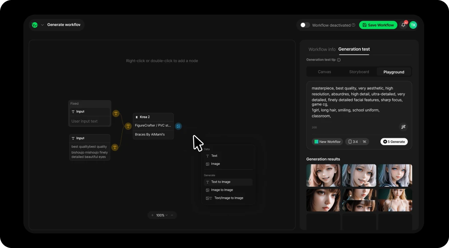Open the dark-haired result in second row left
Screen dimensions: 449x248
coord(323,200)
